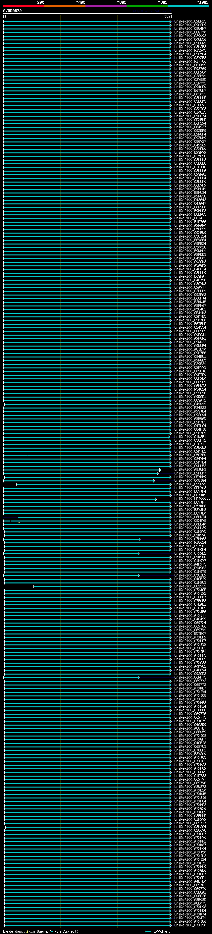Click hit label UniRef100_P25698

tap(190, 156)
